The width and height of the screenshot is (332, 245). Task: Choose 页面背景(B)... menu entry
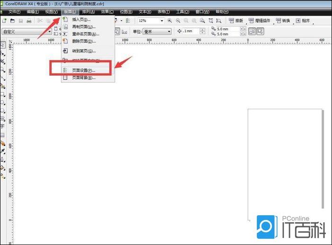coord(88,78)
